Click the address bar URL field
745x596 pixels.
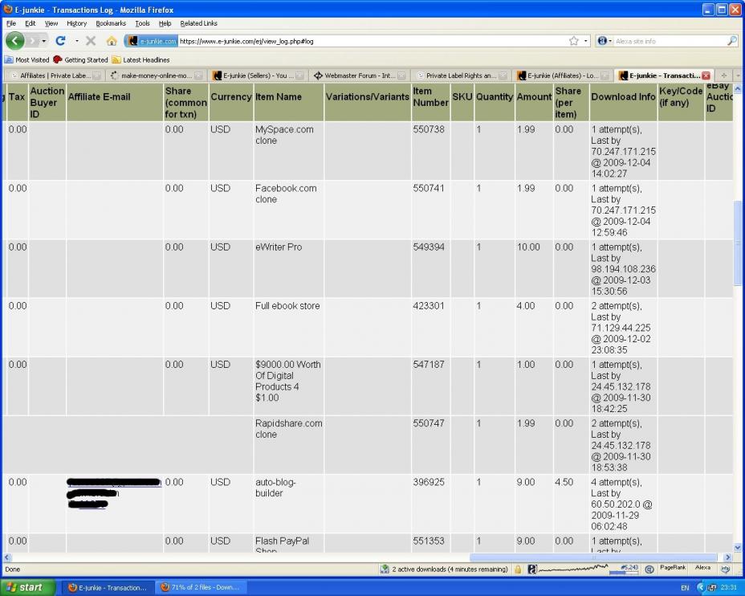(372, 41)
